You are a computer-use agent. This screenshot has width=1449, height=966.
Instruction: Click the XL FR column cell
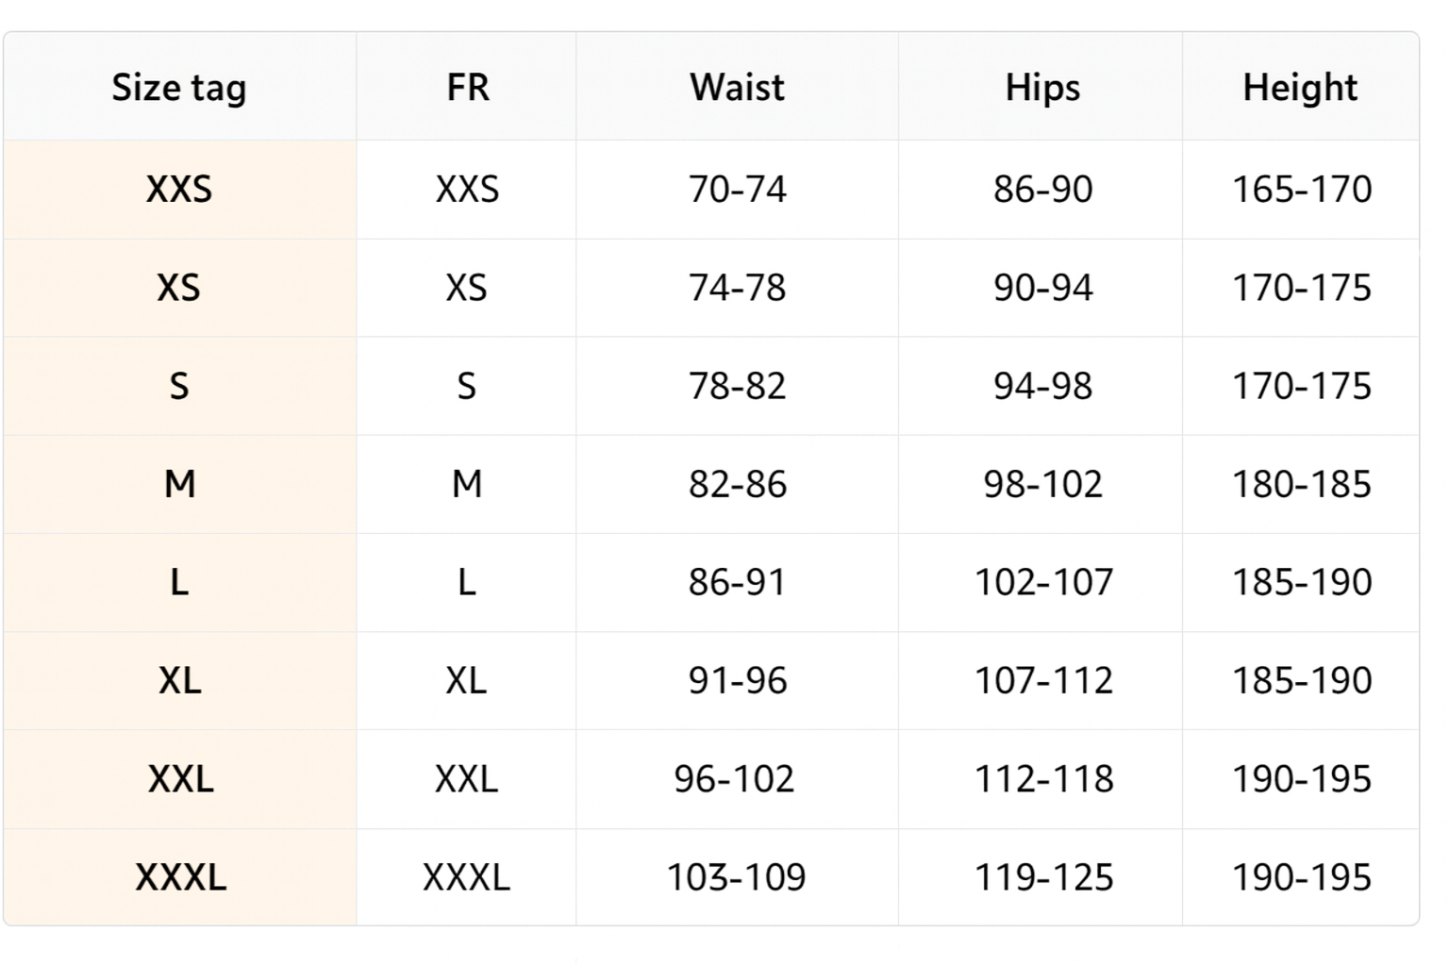pos(466,680)
